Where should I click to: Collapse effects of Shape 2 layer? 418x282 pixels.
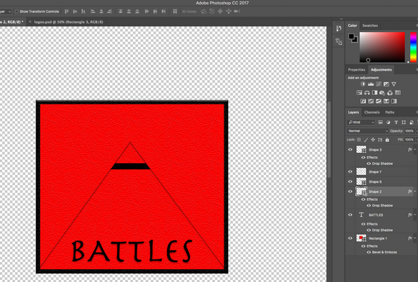(x=415, y=192)
